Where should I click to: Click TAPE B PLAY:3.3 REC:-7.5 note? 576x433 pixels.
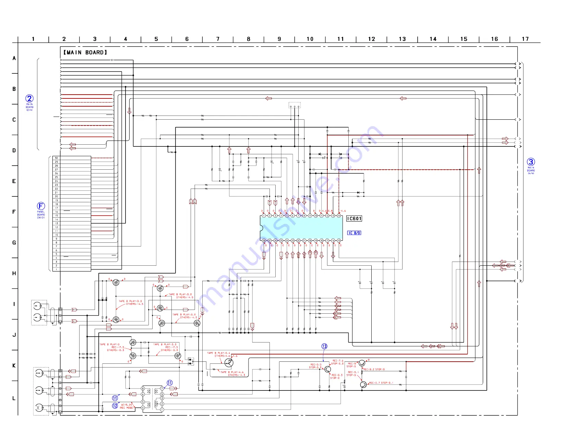pyautogui.click(x=166, y=347)
